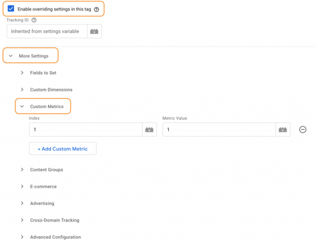316x246 pixels.
Task: Expand Fields to Set section
Action: tap(39, 73)
